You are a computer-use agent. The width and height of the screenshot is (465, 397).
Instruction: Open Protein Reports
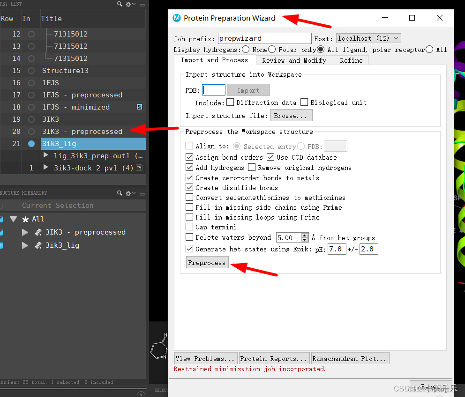[x=274, y=359]
